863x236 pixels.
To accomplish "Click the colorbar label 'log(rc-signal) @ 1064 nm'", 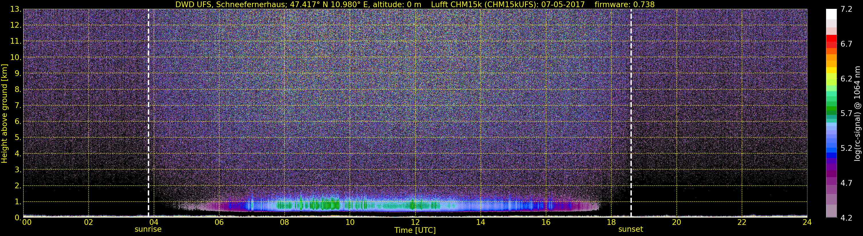I will coord(857,114).
